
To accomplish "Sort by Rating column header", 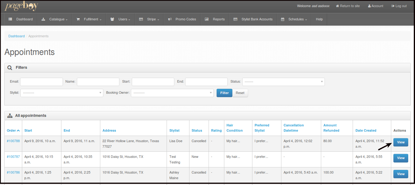I will coord(216,130).
